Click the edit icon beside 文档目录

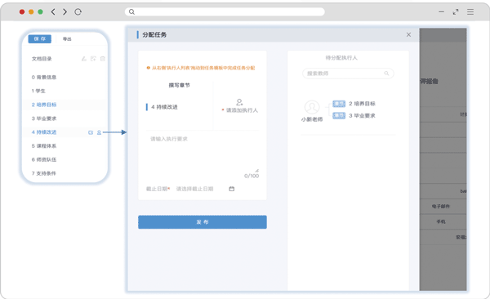coord(84,59)
